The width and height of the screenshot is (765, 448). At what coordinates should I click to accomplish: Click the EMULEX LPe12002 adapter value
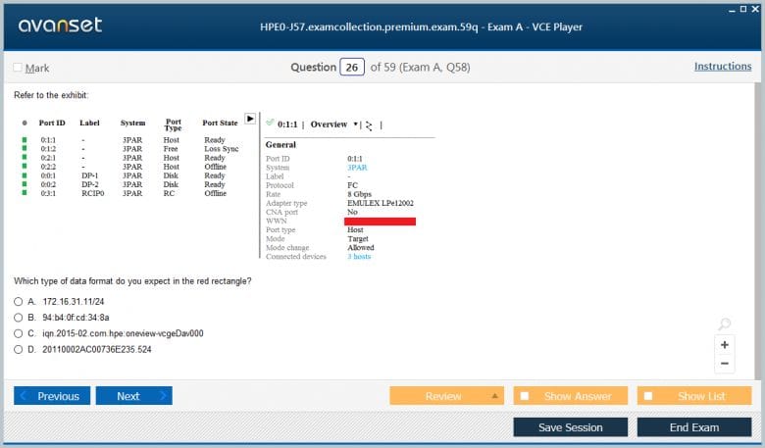point(381,203)
